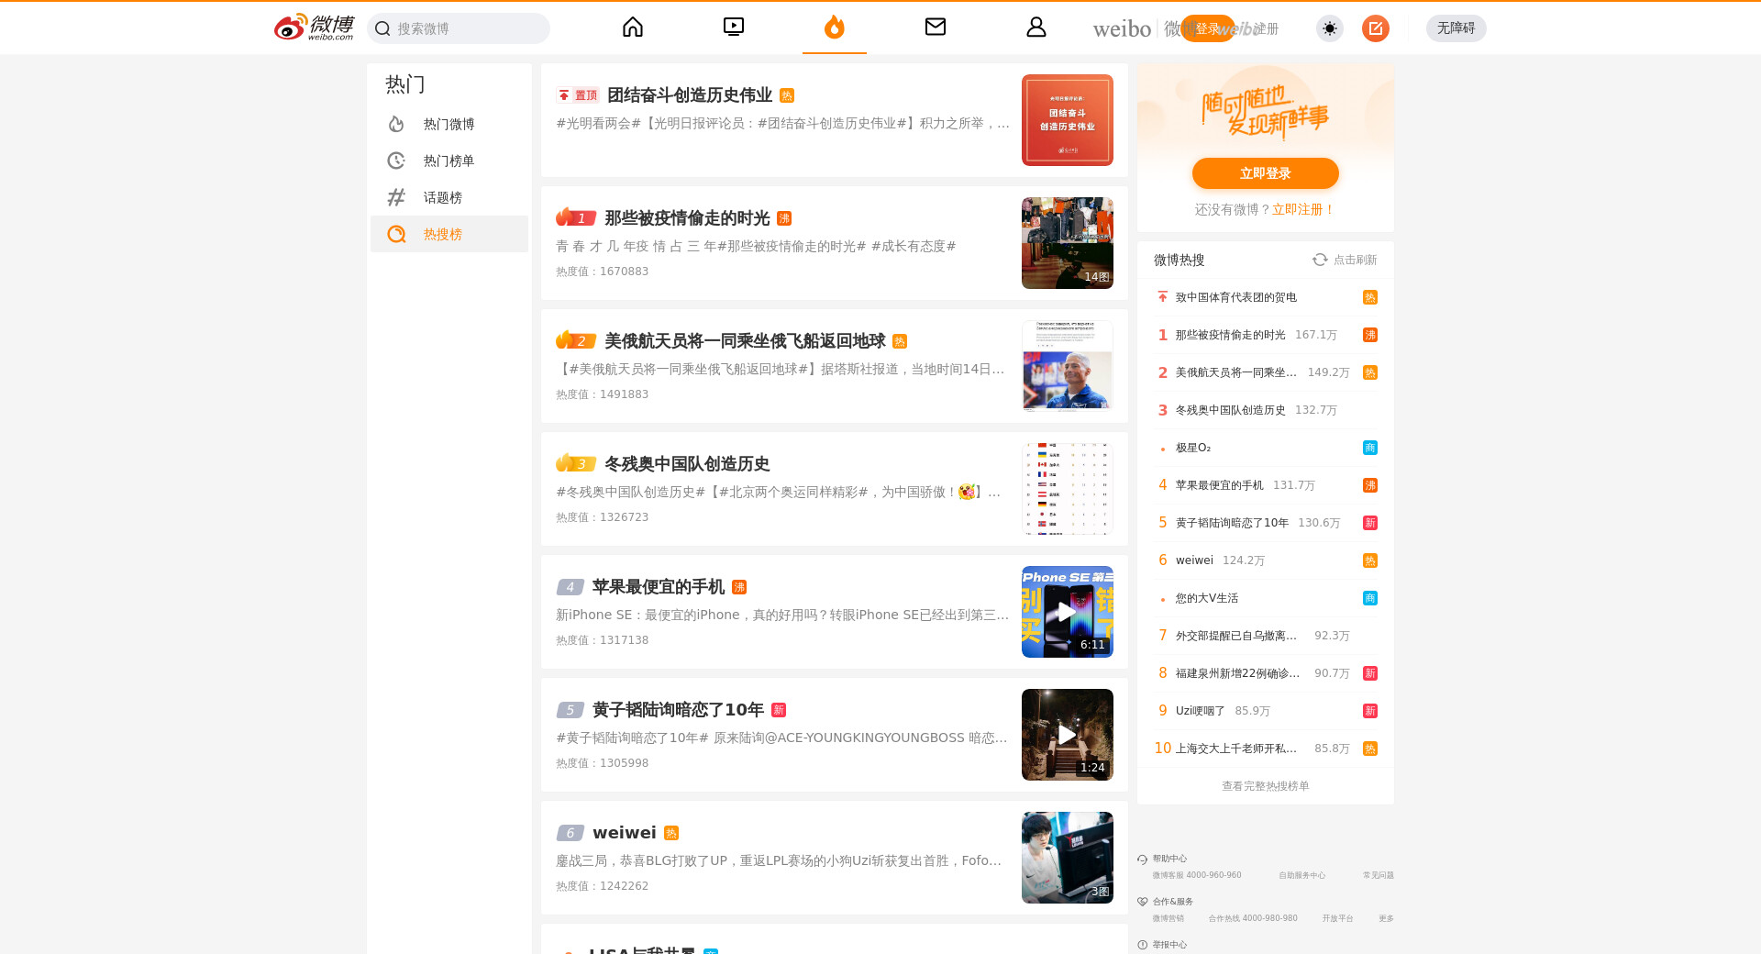Open 举报中心 in the footer

pyautogui.click(x=1169, y=945)
